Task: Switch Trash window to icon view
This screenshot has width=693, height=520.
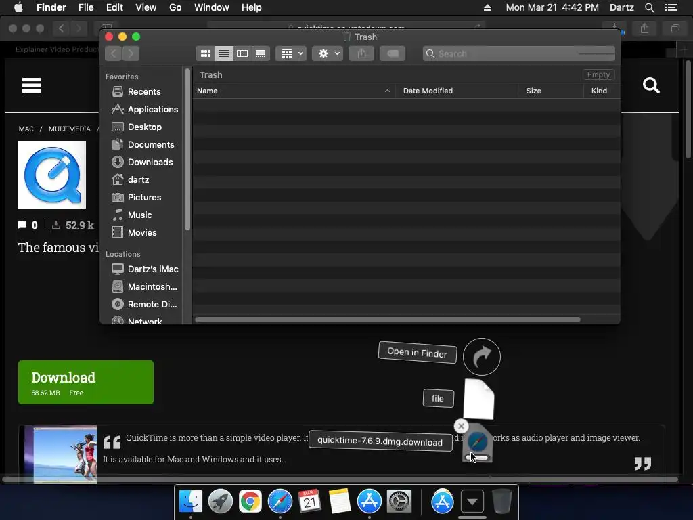Action: [x=206, y=53]
